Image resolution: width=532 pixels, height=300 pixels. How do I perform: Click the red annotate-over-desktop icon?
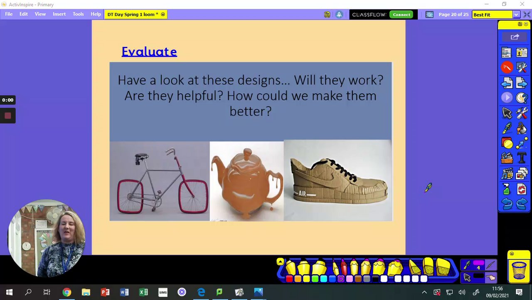507,67
